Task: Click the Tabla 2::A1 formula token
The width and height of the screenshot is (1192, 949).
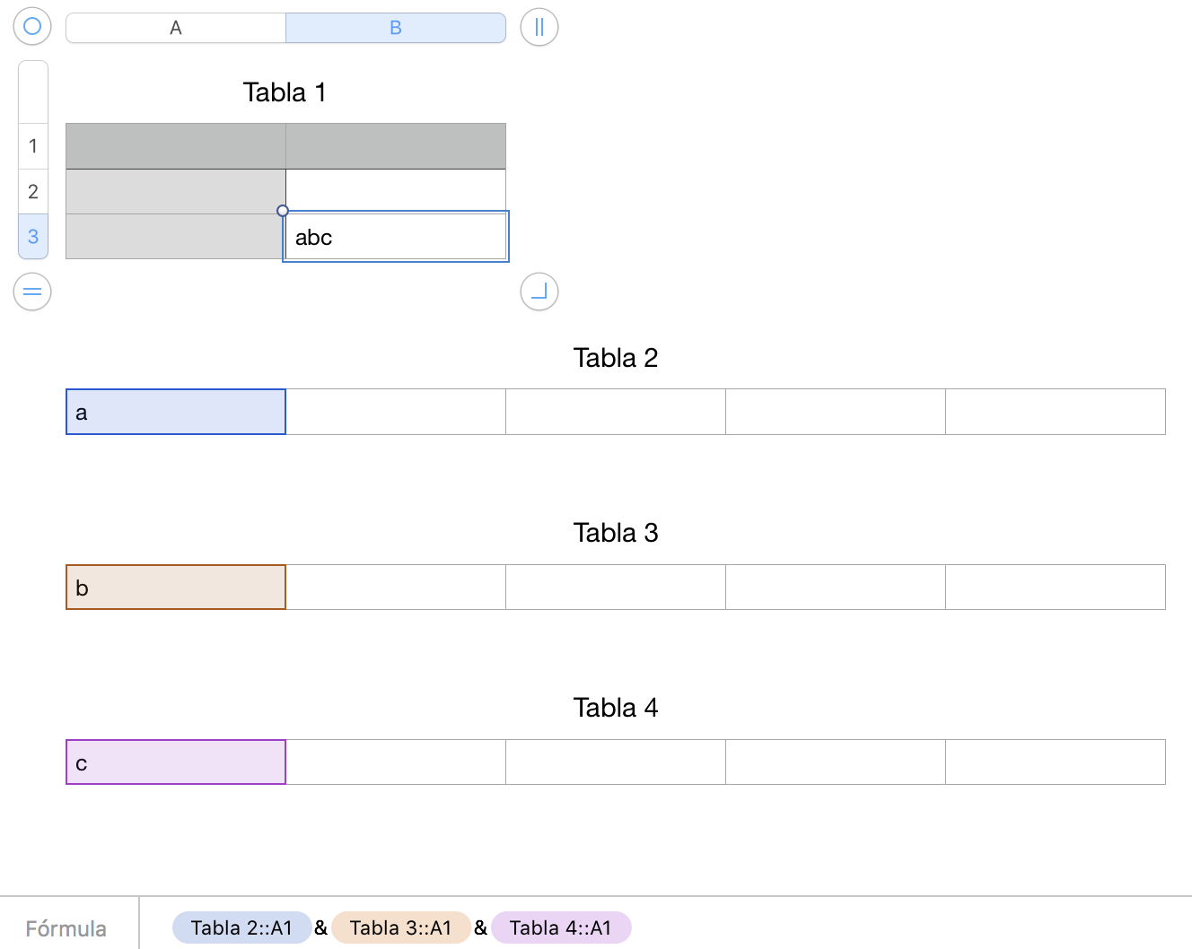Action: coord(241,927)
